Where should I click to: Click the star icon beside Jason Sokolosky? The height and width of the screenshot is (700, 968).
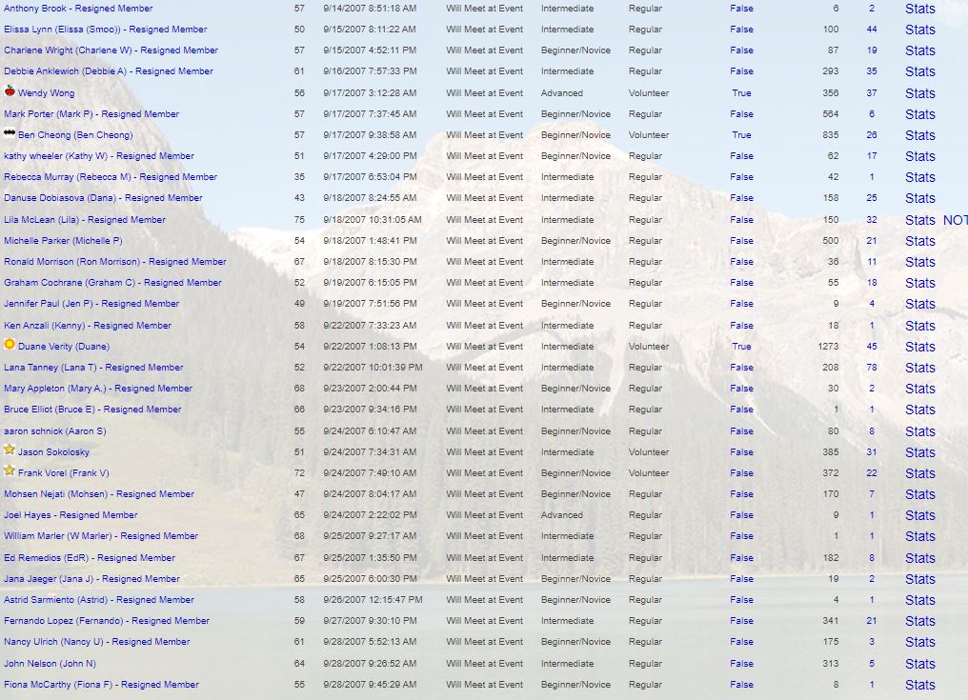tap(10, 450)
